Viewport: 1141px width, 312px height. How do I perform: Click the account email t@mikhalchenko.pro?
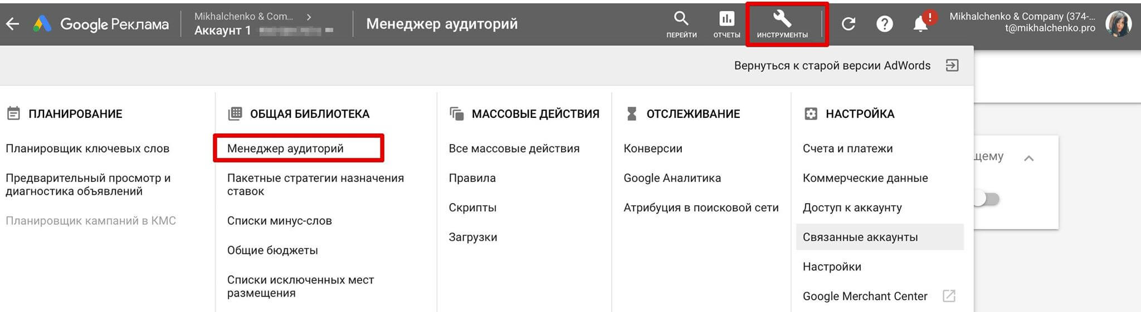[1050, 28]
